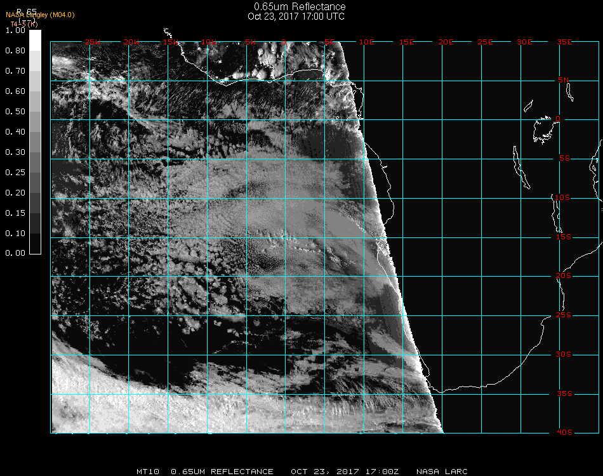
Task: Select the "NASA LARC" footer credit
Action: pos(442,472)
